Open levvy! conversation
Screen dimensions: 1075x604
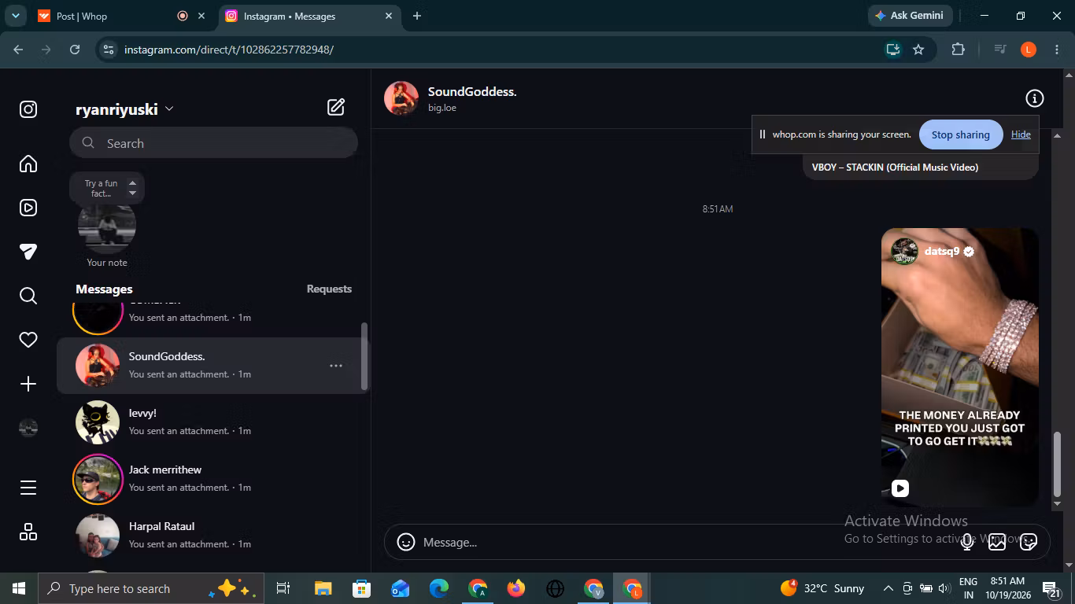212,422
